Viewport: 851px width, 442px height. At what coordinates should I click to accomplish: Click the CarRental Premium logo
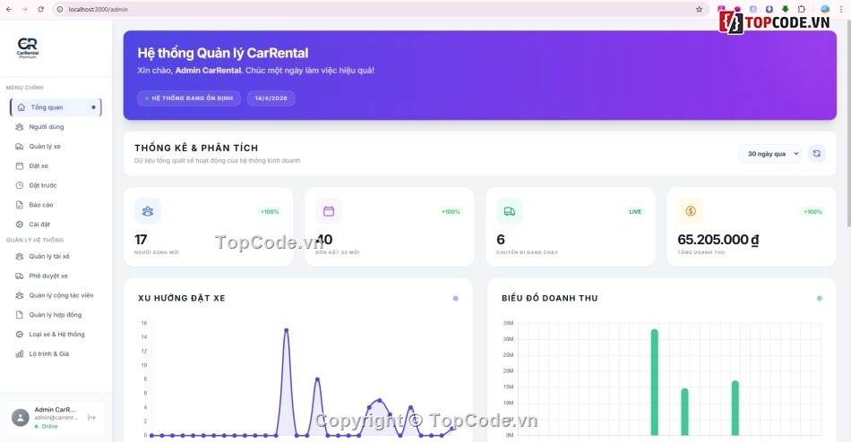[28, 47]
